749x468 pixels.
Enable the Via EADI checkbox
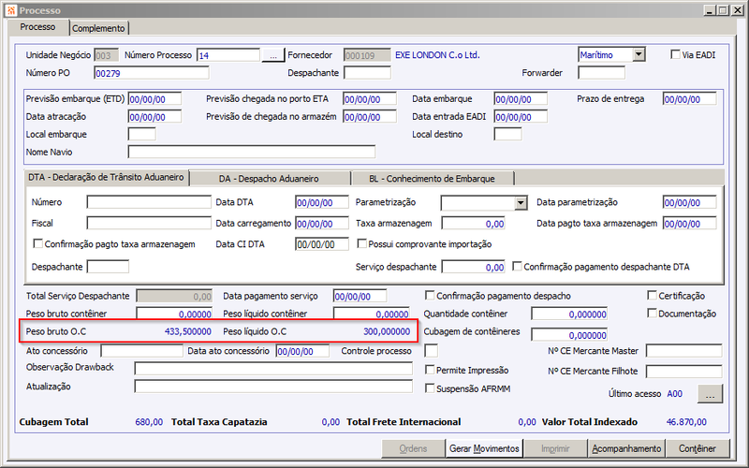(675, 54)
